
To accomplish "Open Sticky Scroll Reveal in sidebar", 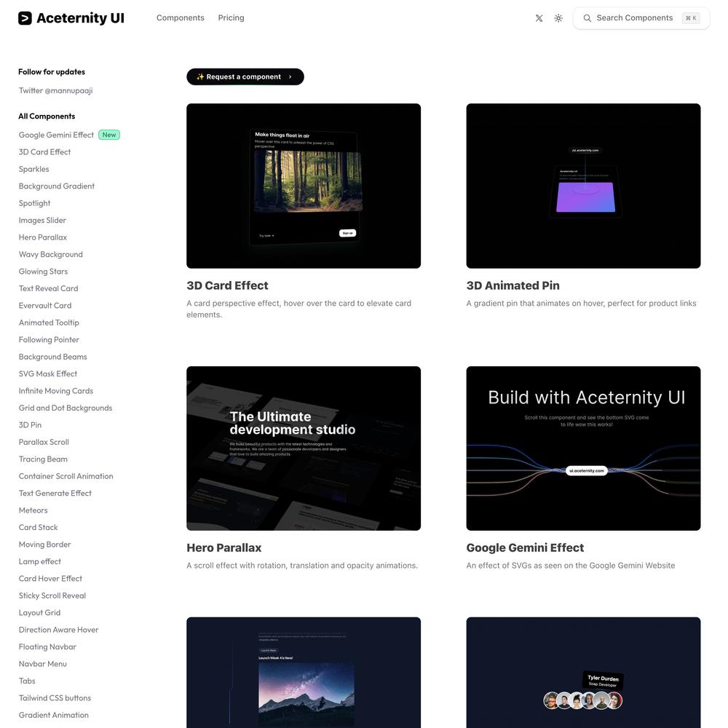I will coord(52,596).
